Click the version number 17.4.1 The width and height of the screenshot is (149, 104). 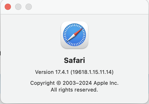pyautogui.click(x=62, y=72)
